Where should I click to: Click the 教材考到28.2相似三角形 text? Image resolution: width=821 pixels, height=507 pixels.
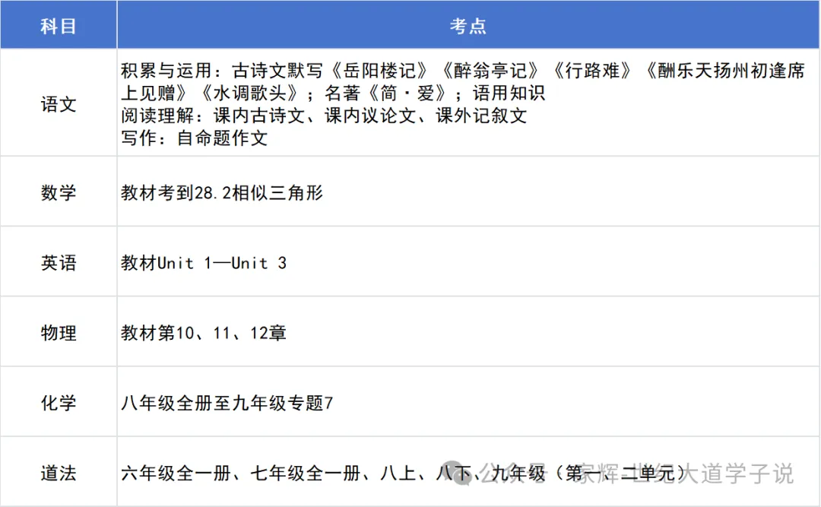pyautogui.click(x=222, y=193)
